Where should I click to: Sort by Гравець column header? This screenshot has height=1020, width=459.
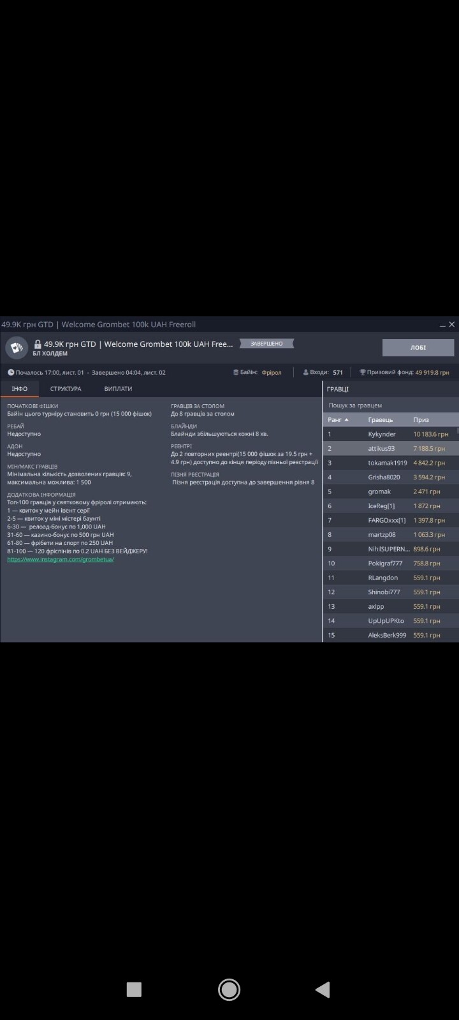(381, 420)
